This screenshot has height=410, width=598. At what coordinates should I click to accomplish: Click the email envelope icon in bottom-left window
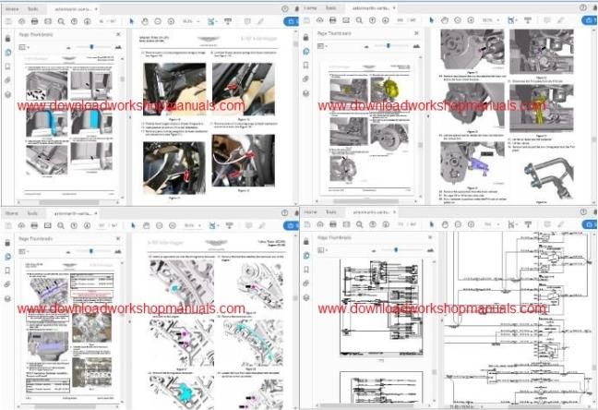point(48,225)
